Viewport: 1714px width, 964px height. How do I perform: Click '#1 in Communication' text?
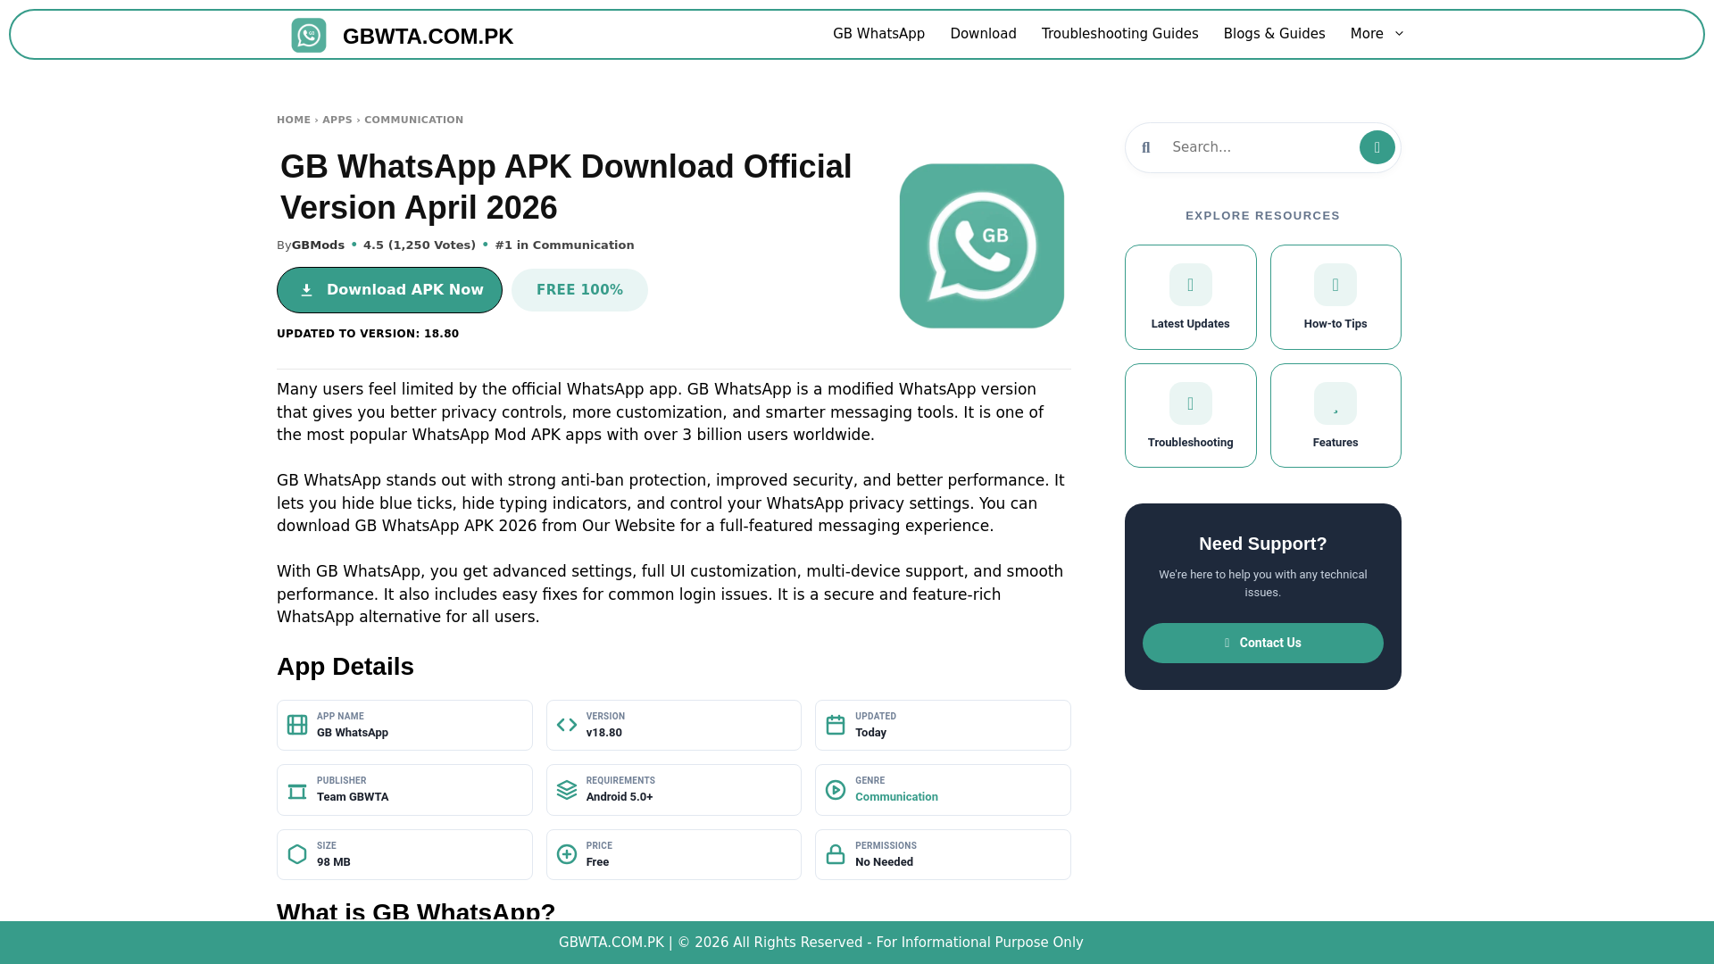click(564, 245)
